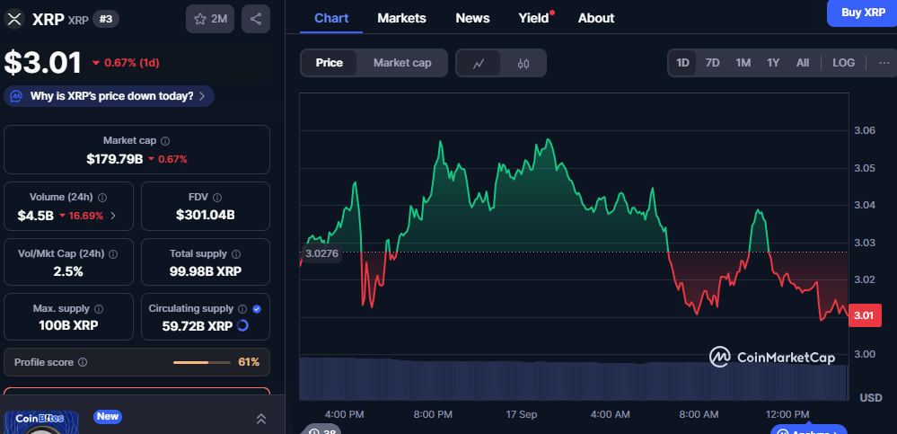Toggle LOG scale on chart

click(x=843, y=63)
